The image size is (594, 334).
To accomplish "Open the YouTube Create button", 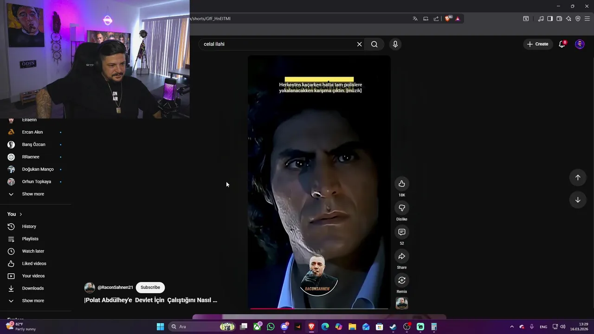I will (x=538, y=44).
